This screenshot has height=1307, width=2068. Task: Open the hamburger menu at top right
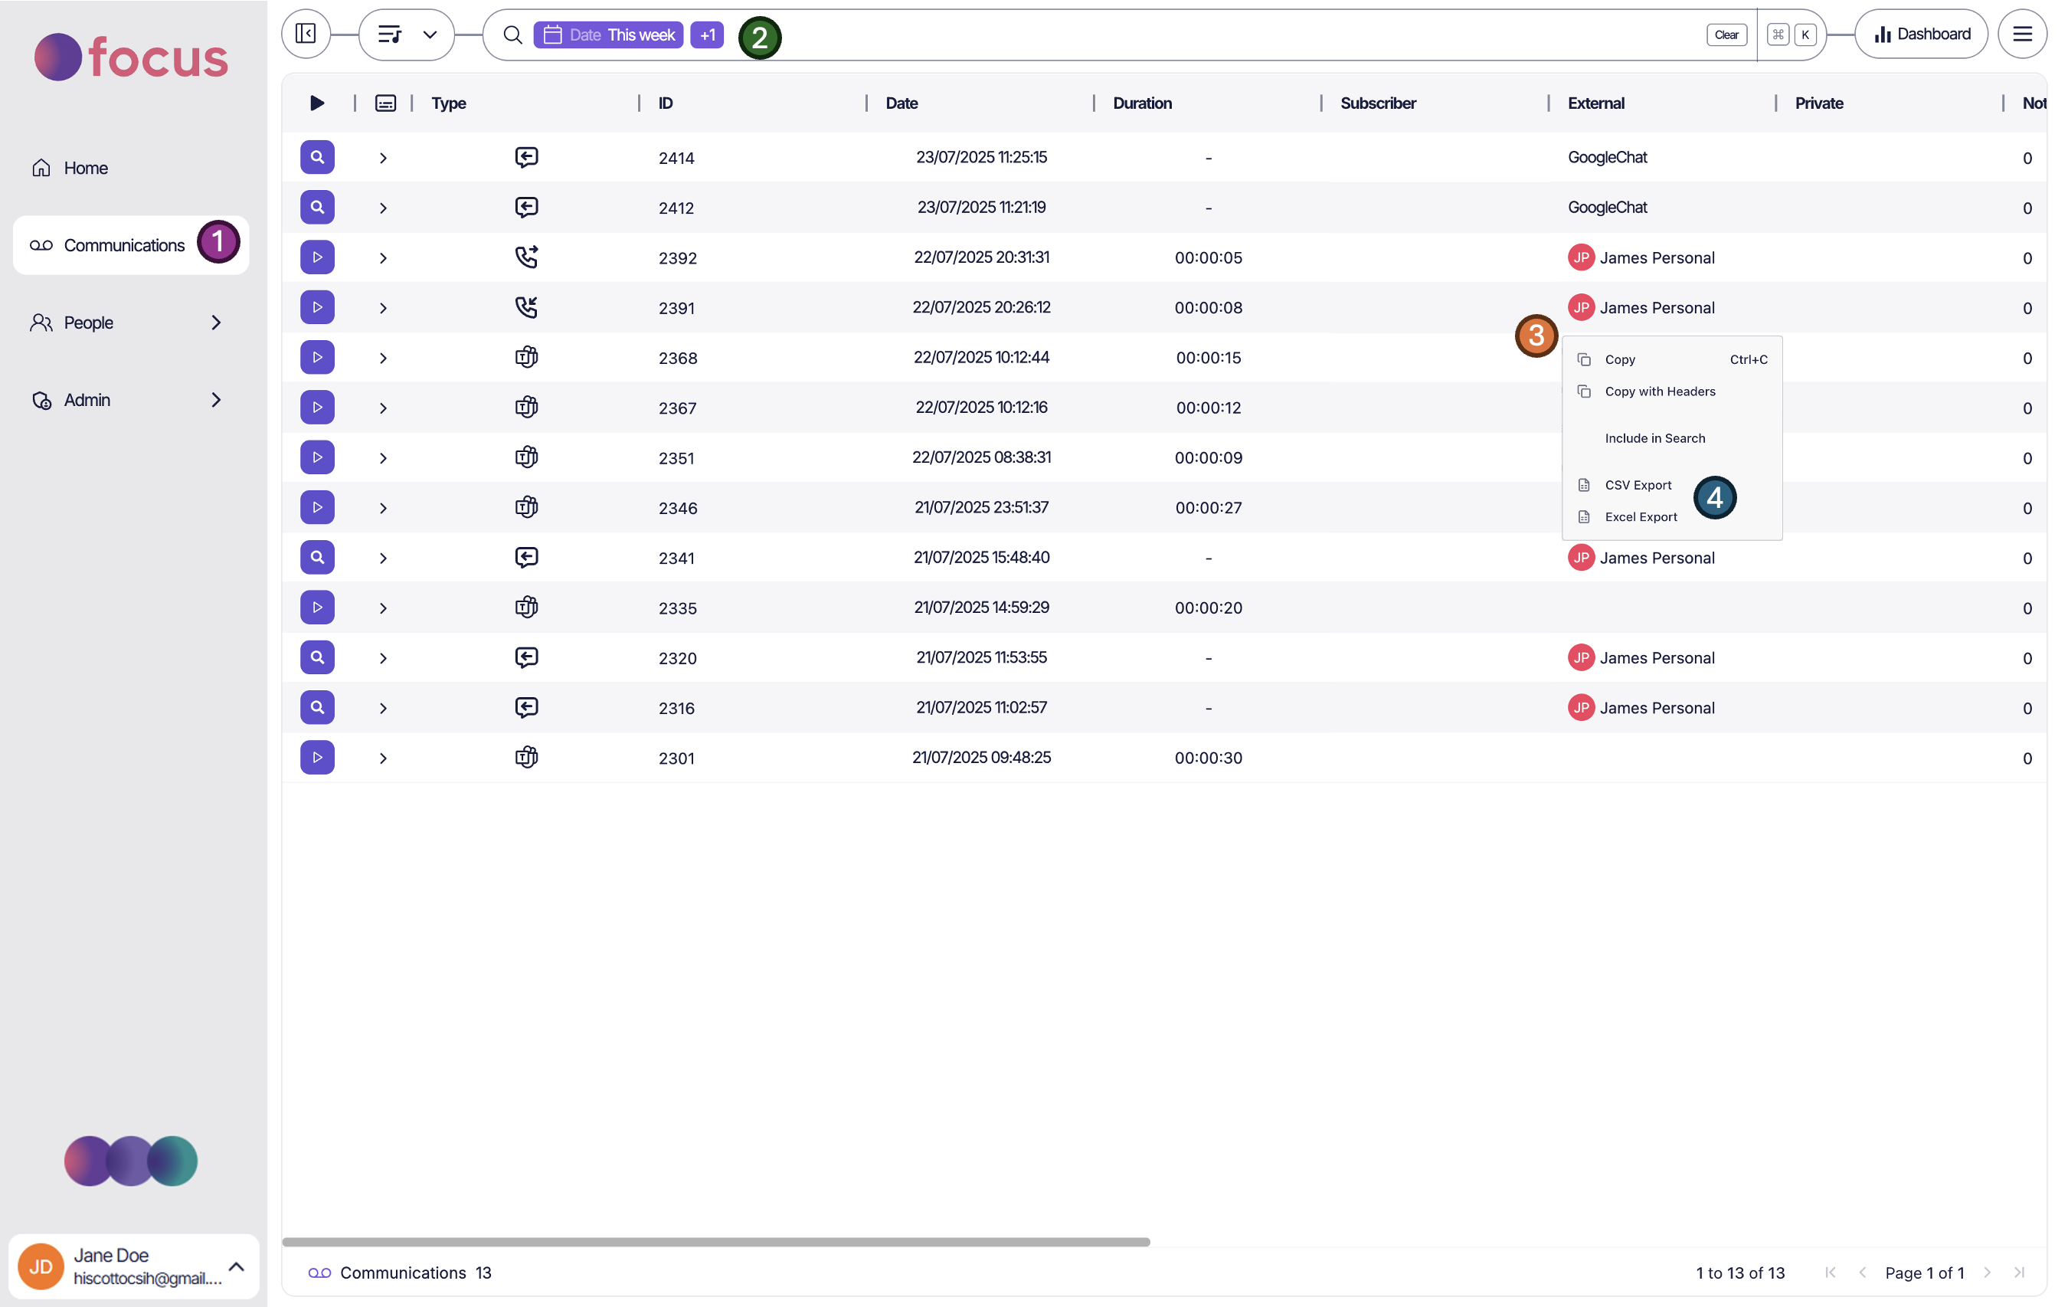coord(2024,34)
